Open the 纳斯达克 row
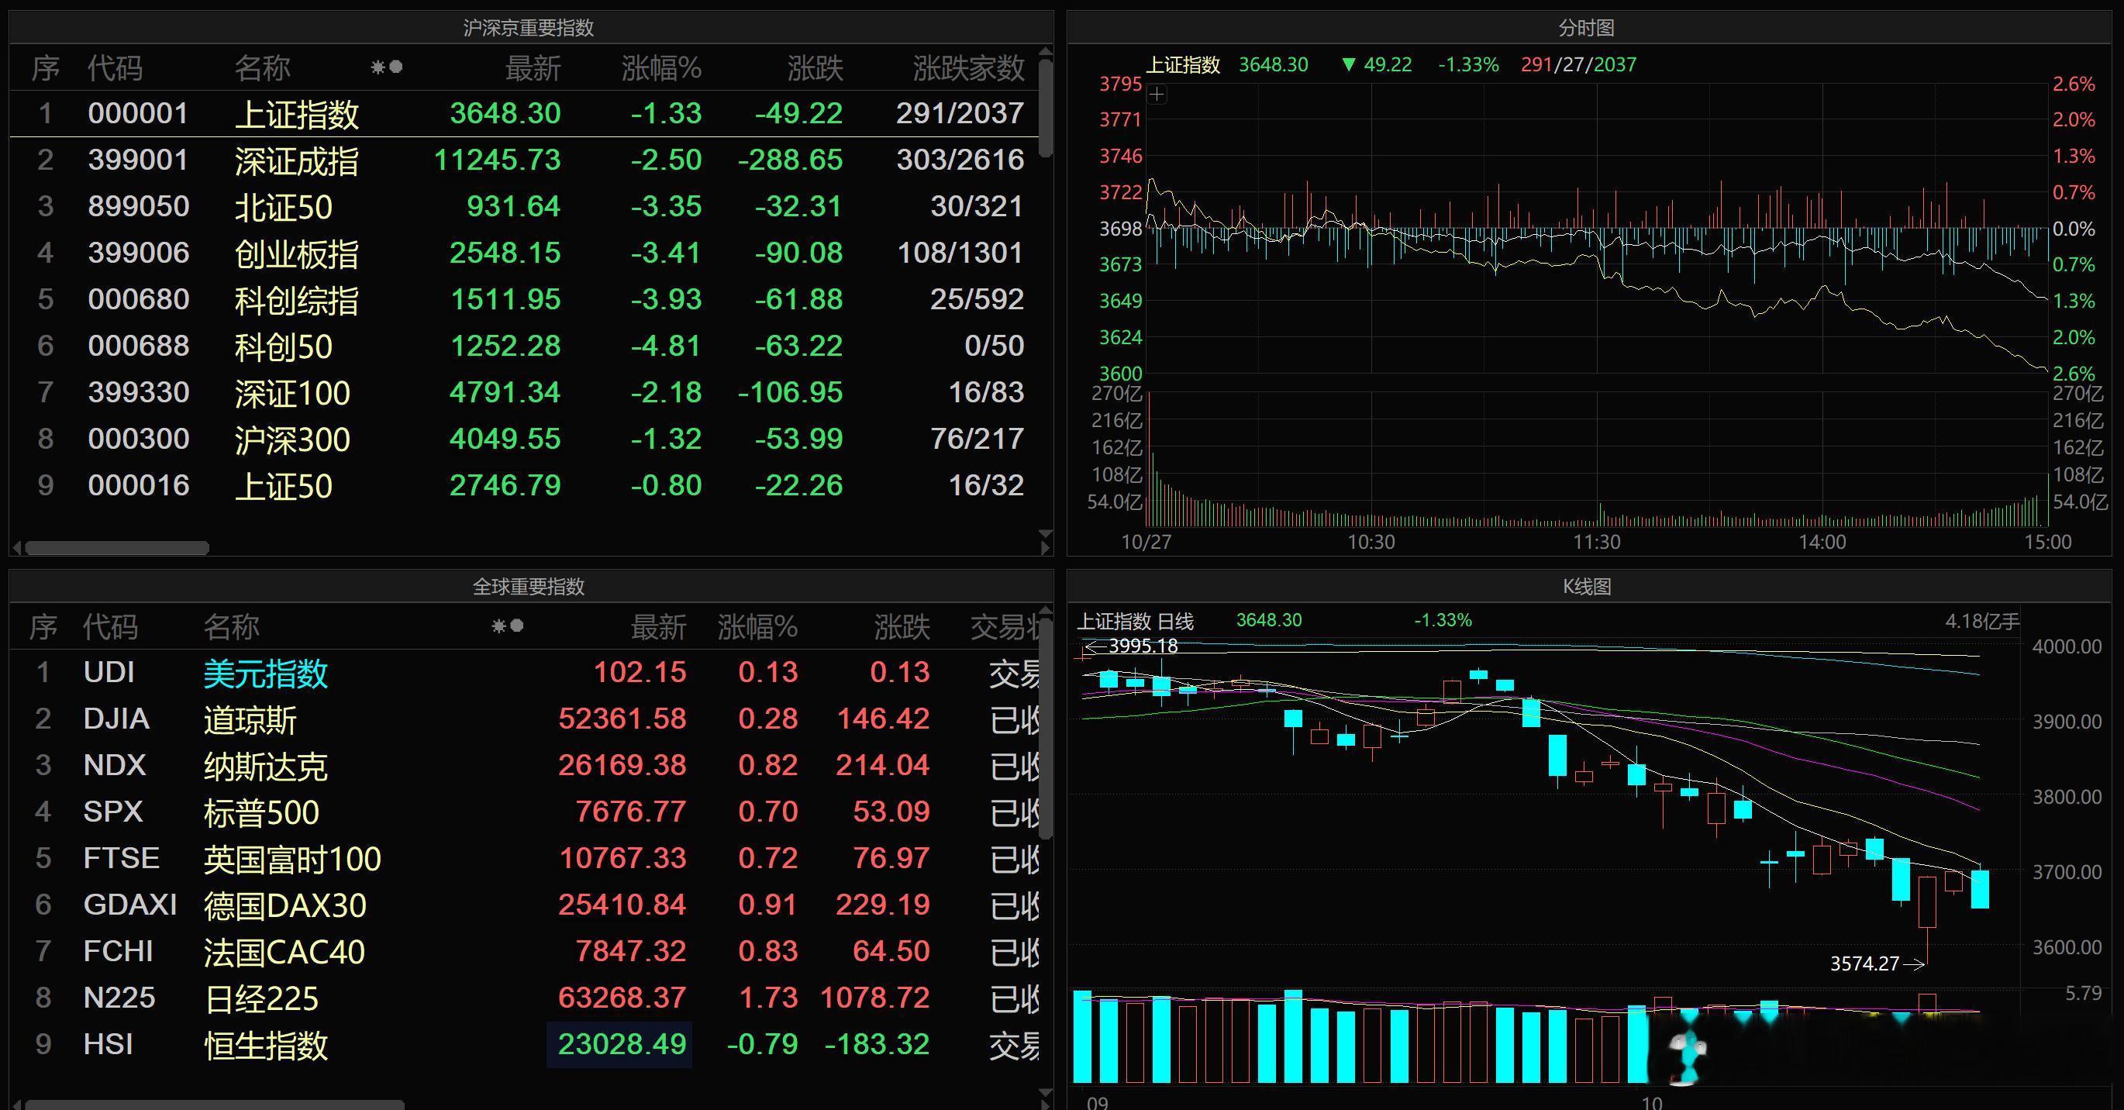This screenshot has width=2124, height=1110. coord(523,765)
